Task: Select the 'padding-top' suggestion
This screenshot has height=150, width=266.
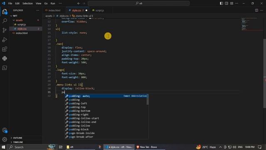Action: 106,107
